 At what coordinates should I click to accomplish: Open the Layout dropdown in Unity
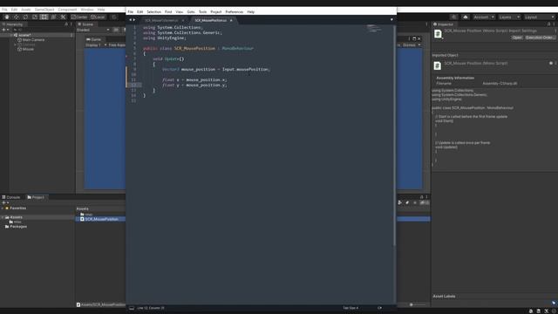click(539, 17)
